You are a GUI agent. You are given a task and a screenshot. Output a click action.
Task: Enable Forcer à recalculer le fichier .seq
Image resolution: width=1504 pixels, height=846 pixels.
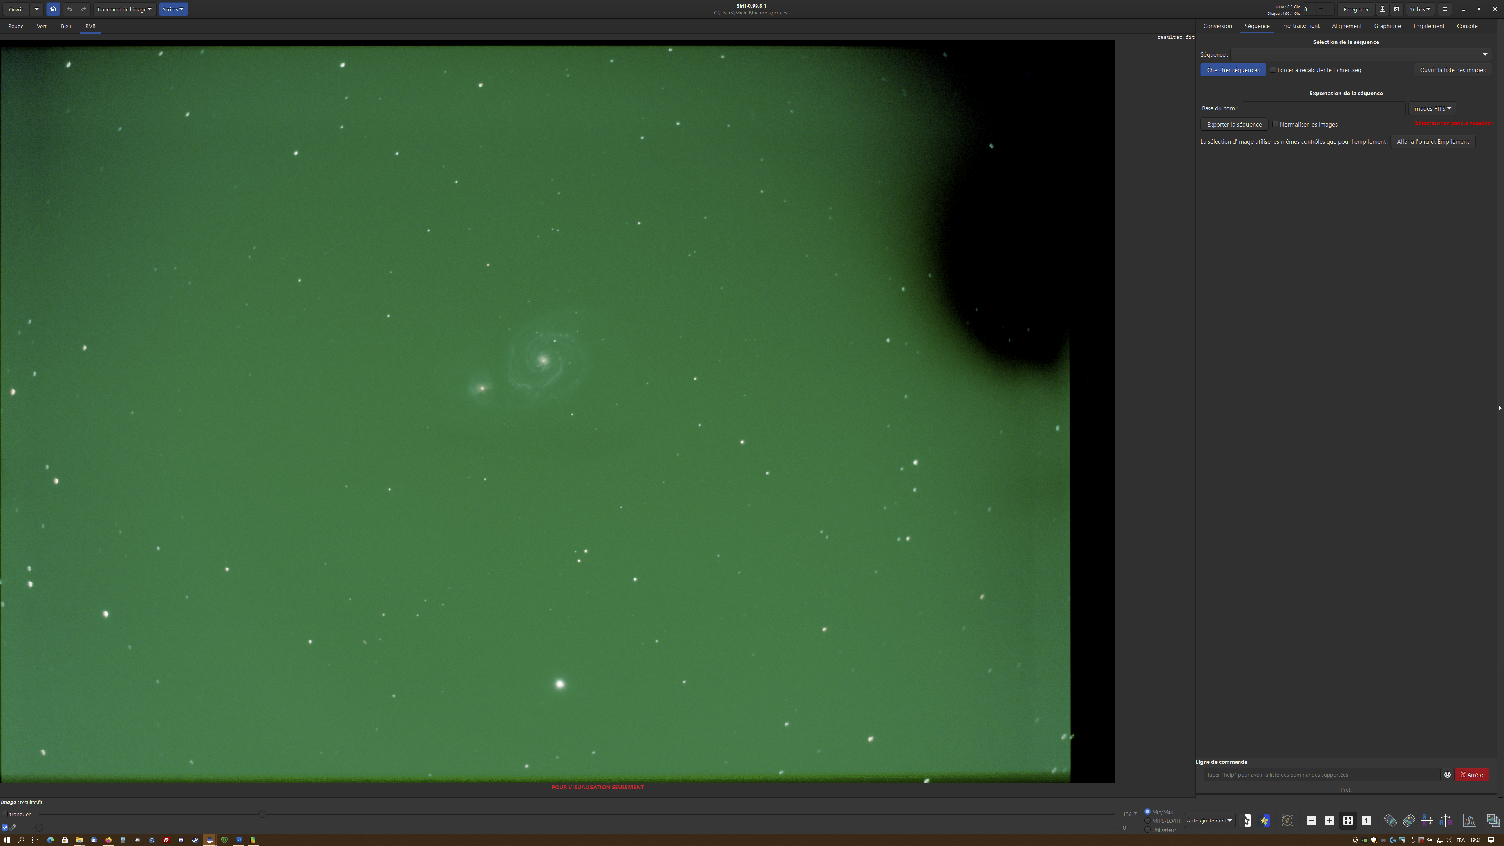click(1273, 70)
